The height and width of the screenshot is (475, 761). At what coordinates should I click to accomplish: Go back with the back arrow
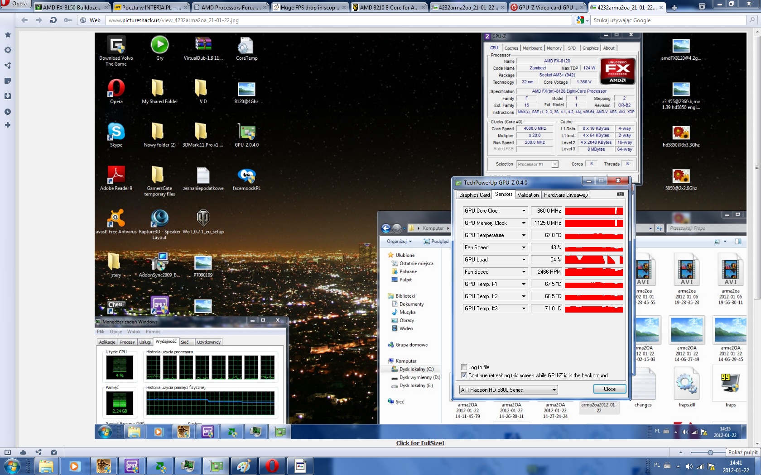[24, 20]
